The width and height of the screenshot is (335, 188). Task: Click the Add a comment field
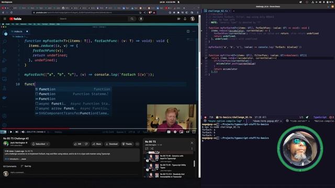tap(75, 172)
